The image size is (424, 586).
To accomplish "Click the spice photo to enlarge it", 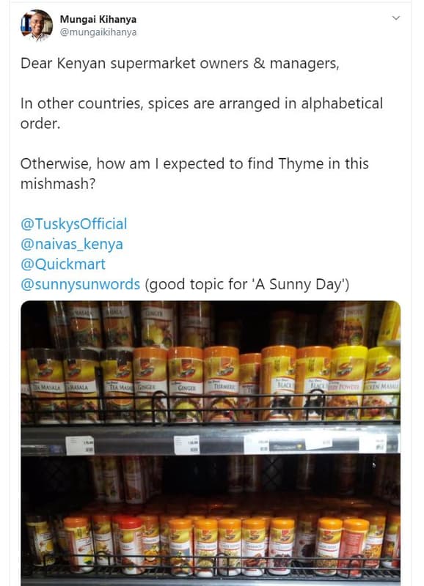I will click(x=212, y=439).
